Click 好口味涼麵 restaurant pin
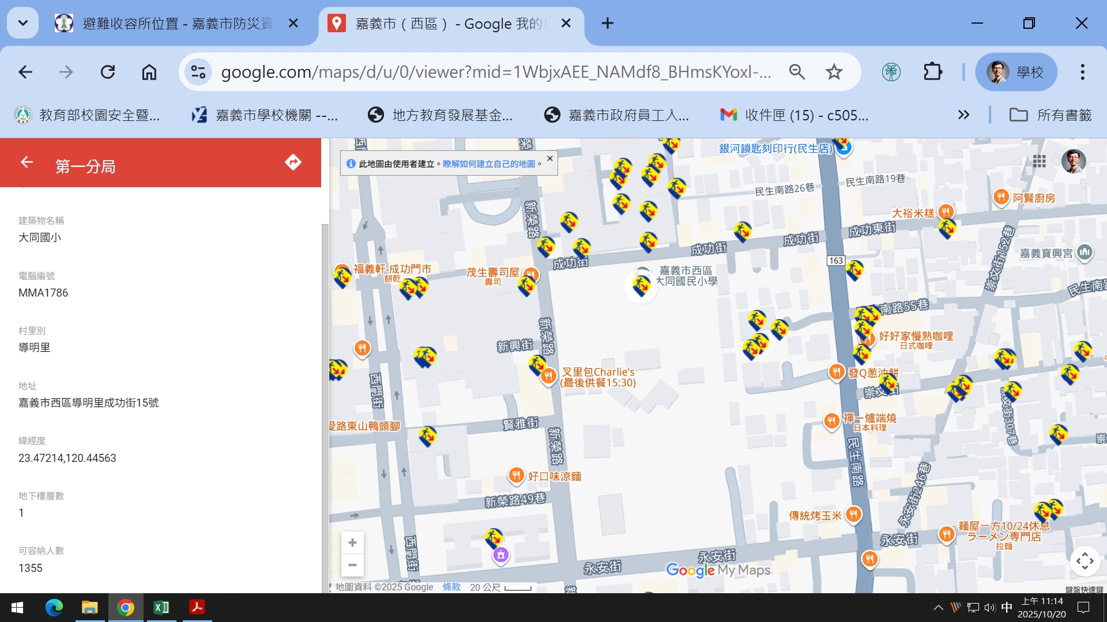The width and height of the screenshot is (1107, 622). coord(516,476)
